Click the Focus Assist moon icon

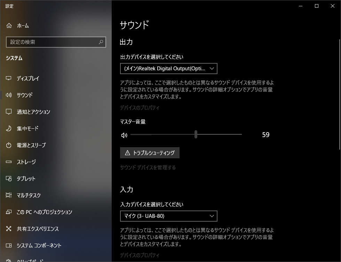point(9,129)
